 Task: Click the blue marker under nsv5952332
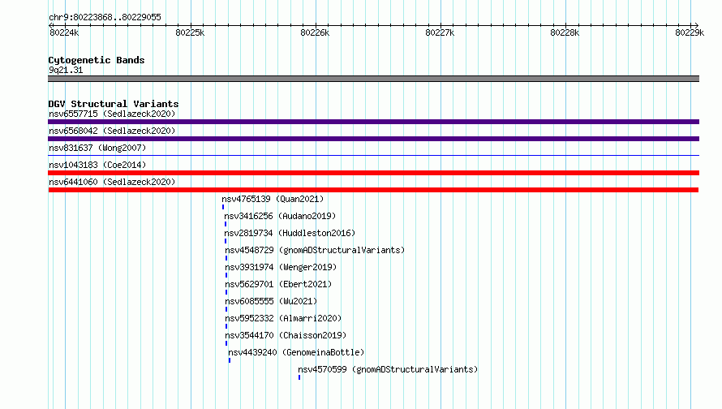click(x=226, y=326)
